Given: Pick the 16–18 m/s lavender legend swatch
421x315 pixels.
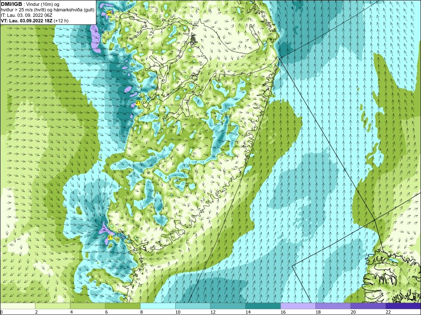Looking at the screenshot, I should [298, 306].
